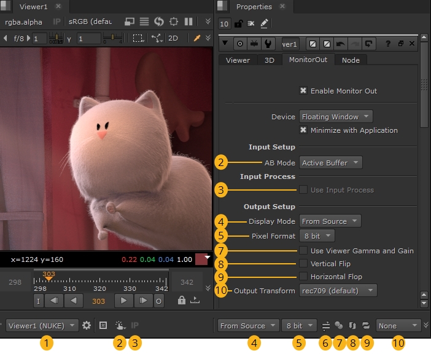The width and height of the screenshot is (431, 356).
Task: Click the 2D view mode button
Action: [173, 38]
